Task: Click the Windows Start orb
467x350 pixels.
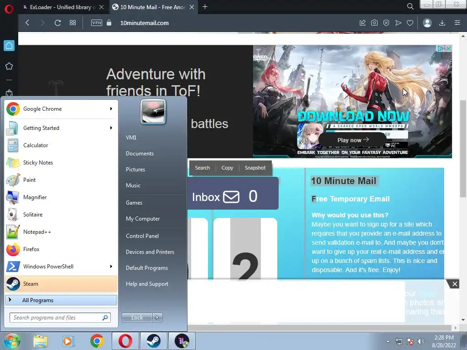Action: (x=12, y=341)
